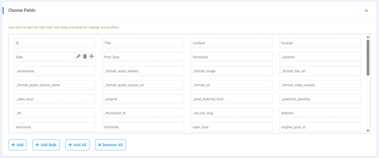Click the scrollbar up arrow in fields list
Image resolution: width=379 pixels, height=158 pixels.
click(368, 37)
